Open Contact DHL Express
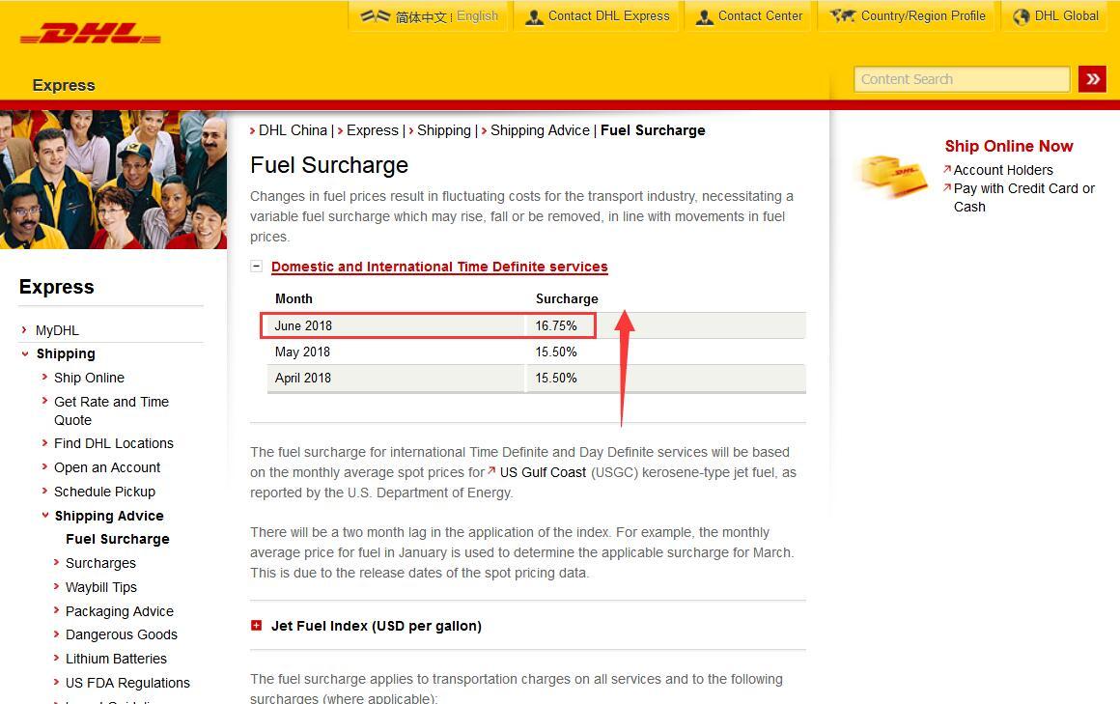Screen dimensions: 1120x704 tap(608, 15)
